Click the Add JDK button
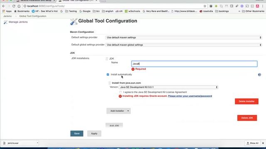266x149 pixels. click(x=114, y=125)
